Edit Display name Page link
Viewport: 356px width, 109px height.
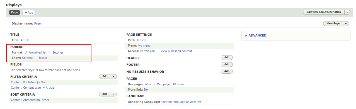point(37,23)
